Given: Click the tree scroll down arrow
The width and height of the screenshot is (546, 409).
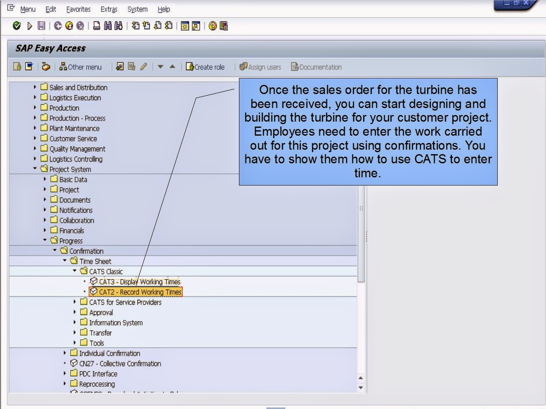Looking at the screenshot, I should 361,388.
